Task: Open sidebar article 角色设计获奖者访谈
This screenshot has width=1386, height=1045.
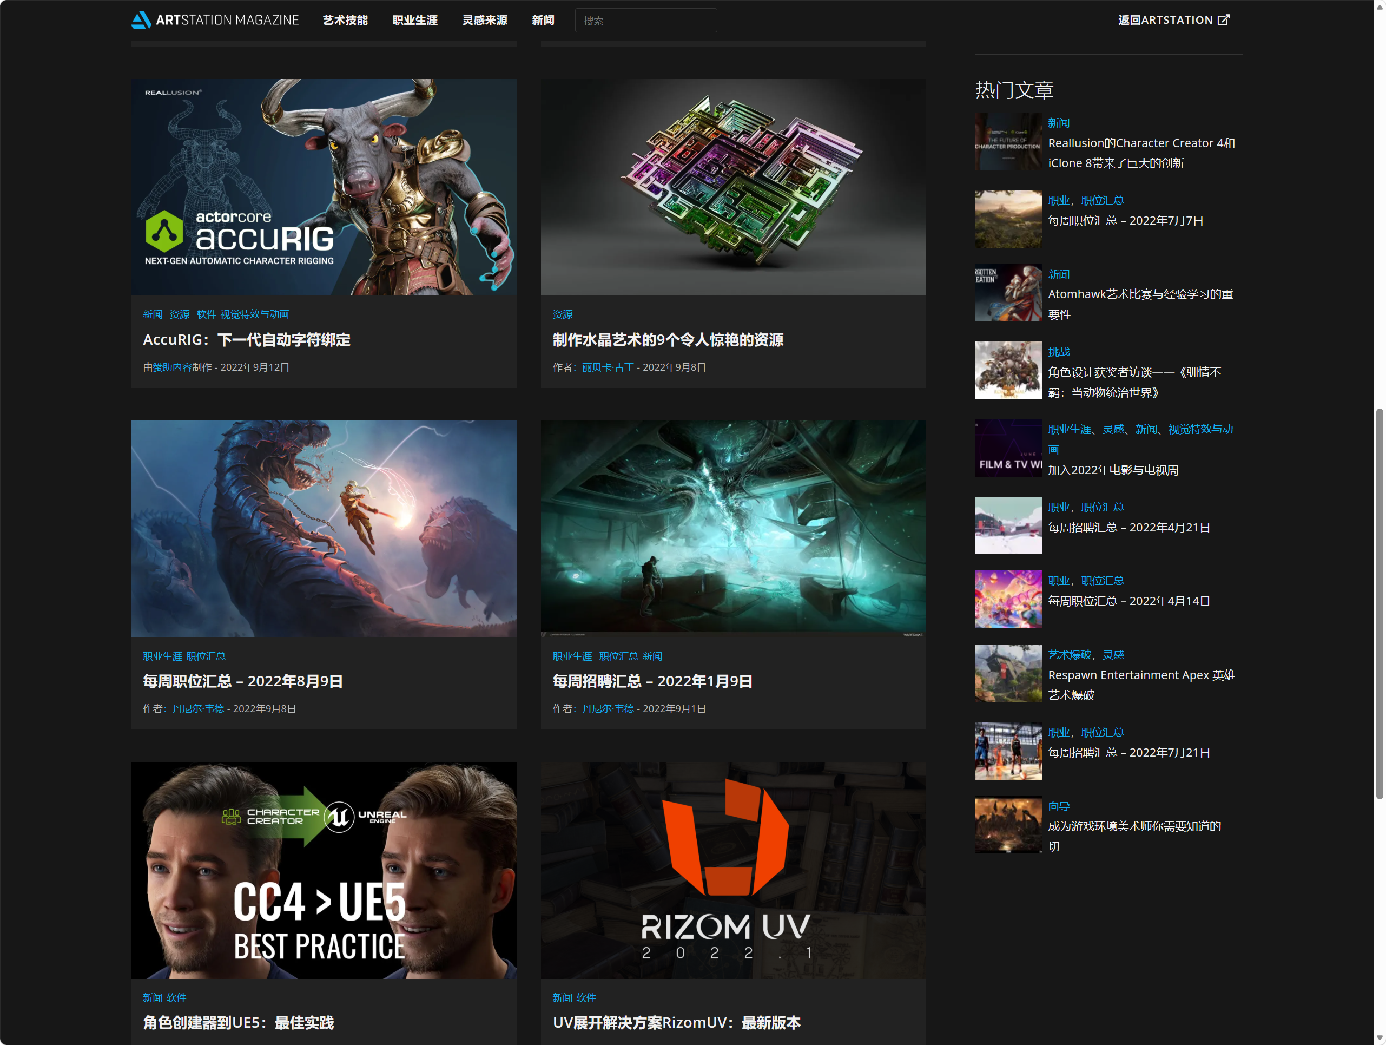Action: (1134, 383)
